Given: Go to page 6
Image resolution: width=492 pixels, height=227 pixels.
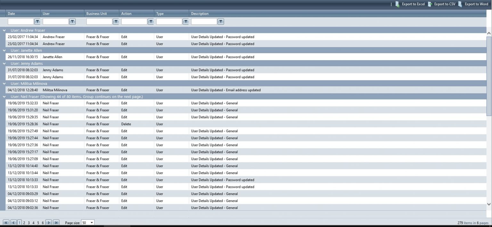Looking at the screenshot, I should point(43,223).
